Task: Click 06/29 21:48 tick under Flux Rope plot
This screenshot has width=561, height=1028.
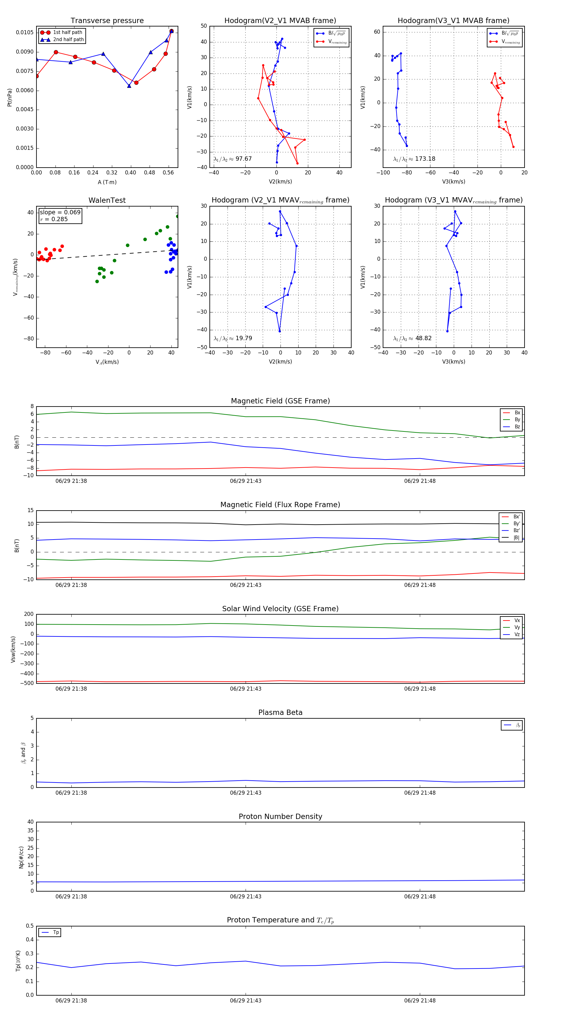Action: 420,585
